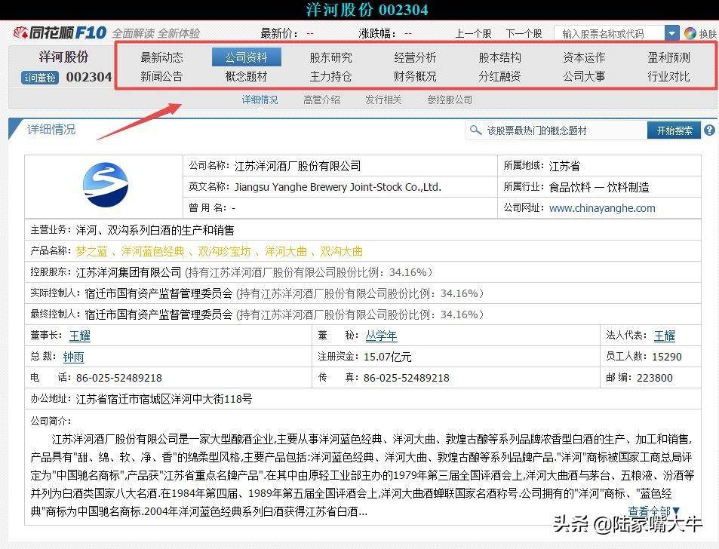Click the 董事长 王耀 name link
This screenshot has height=549, width=719.
(x=80, y=336)
